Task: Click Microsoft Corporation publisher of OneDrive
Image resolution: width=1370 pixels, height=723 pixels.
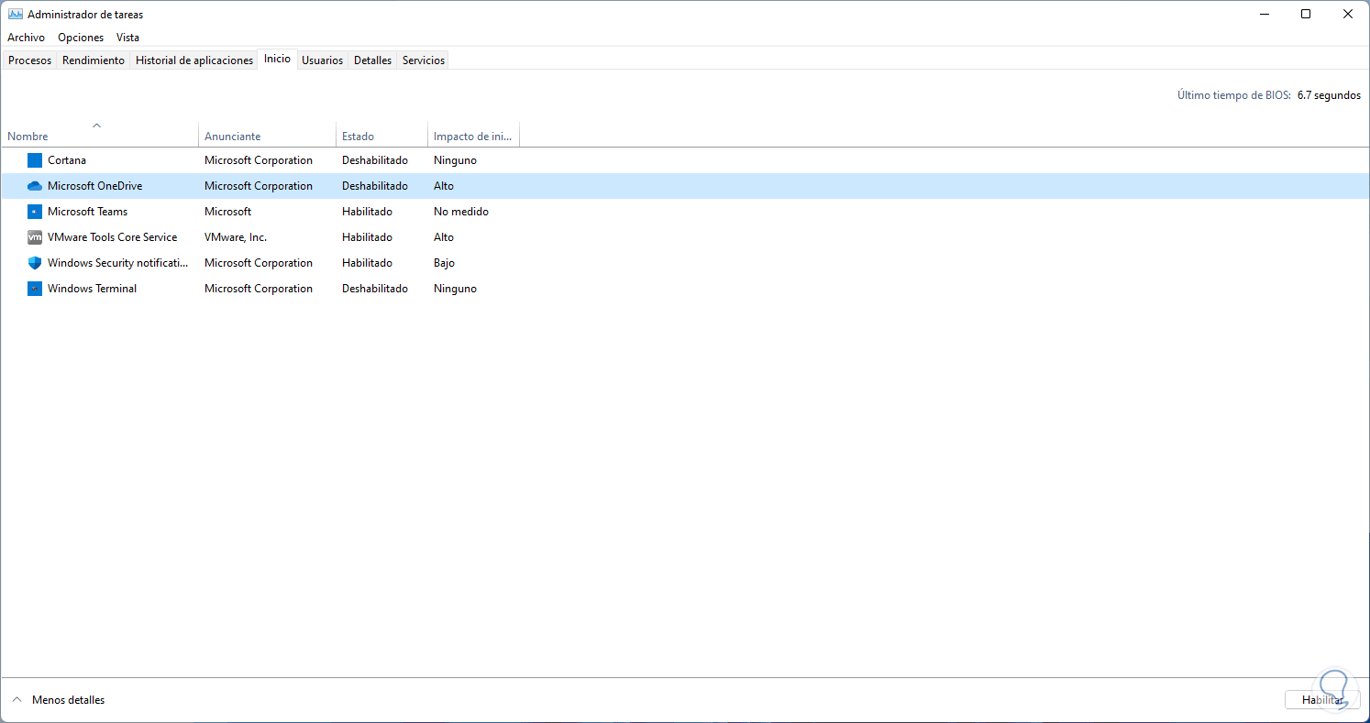Action: (259, 186)
